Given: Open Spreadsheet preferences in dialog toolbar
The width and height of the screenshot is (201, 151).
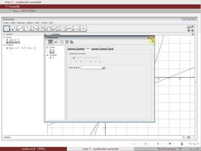Looking at the screenshot, I should coord(62,42).
